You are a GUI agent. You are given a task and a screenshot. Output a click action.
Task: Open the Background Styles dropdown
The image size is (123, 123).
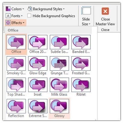tap(46, 9)
